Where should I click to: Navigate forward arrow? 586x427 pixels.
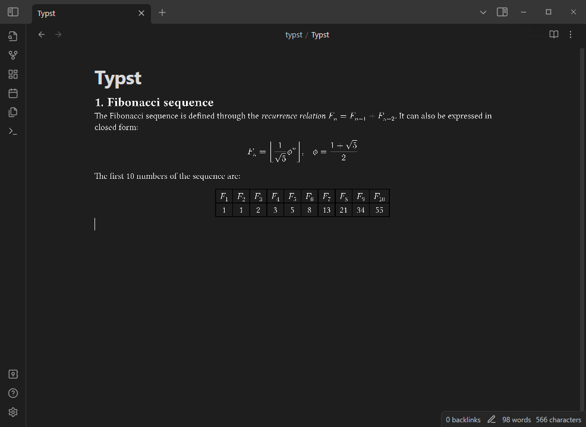click(x=58, y=35)
